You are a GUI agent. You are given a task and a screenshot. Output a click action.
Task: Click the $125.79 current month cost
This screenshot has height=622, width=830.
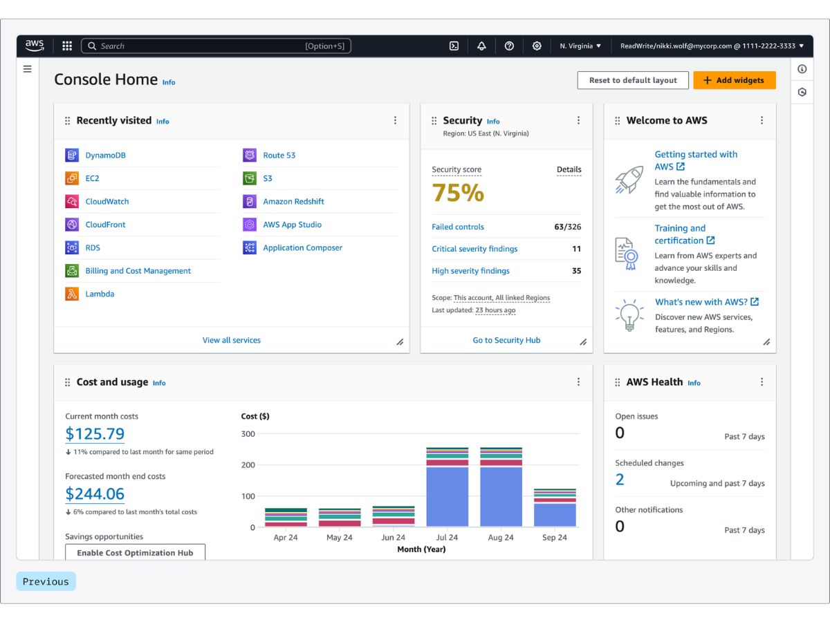click(x=95, y=434)
